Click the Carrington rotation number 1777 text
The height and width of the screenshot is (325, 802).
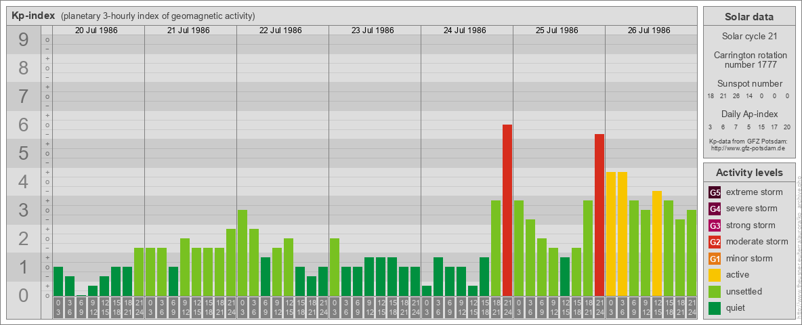pyautogui.click(x=749, y=60)
